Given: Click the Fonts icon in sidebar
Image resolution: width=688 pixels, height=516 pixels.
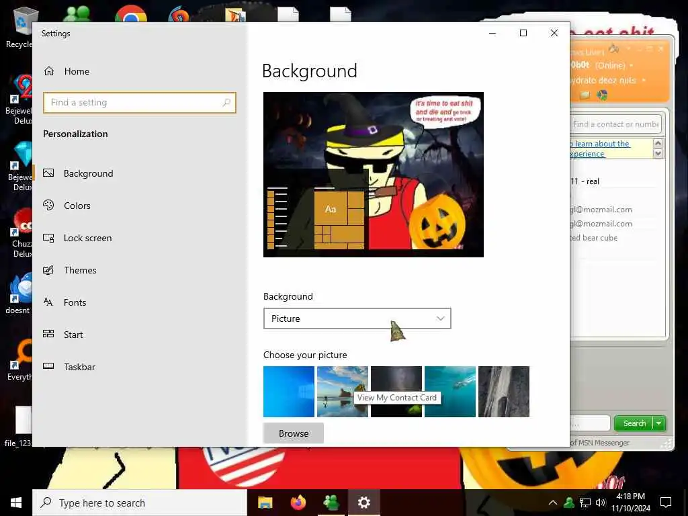Looking at the screenshot, I should (x=48, y=302).
